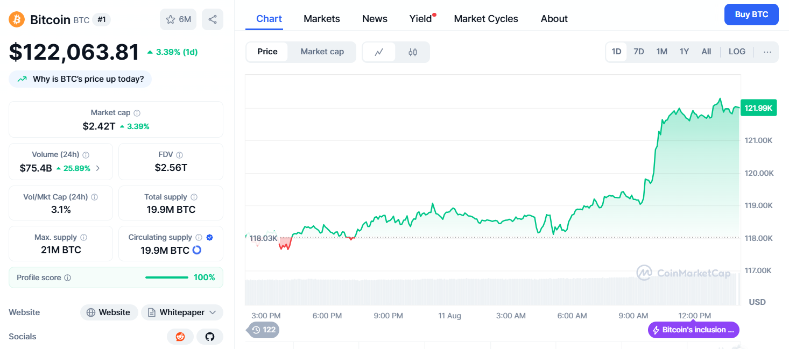Expand Volume (24h) details chevron
Viewport: 789px width, 349px height.
[x=97, y=168]
